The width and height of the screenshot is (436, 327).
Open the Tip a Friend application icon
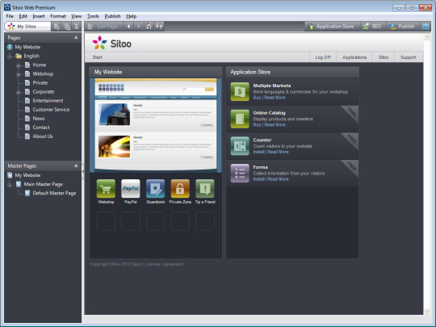click(x=205, y=188)
